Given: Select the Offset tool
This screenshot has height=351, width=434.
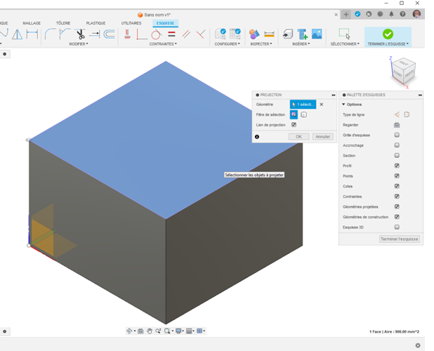Looking at the screenshot, I should [110, 34].
